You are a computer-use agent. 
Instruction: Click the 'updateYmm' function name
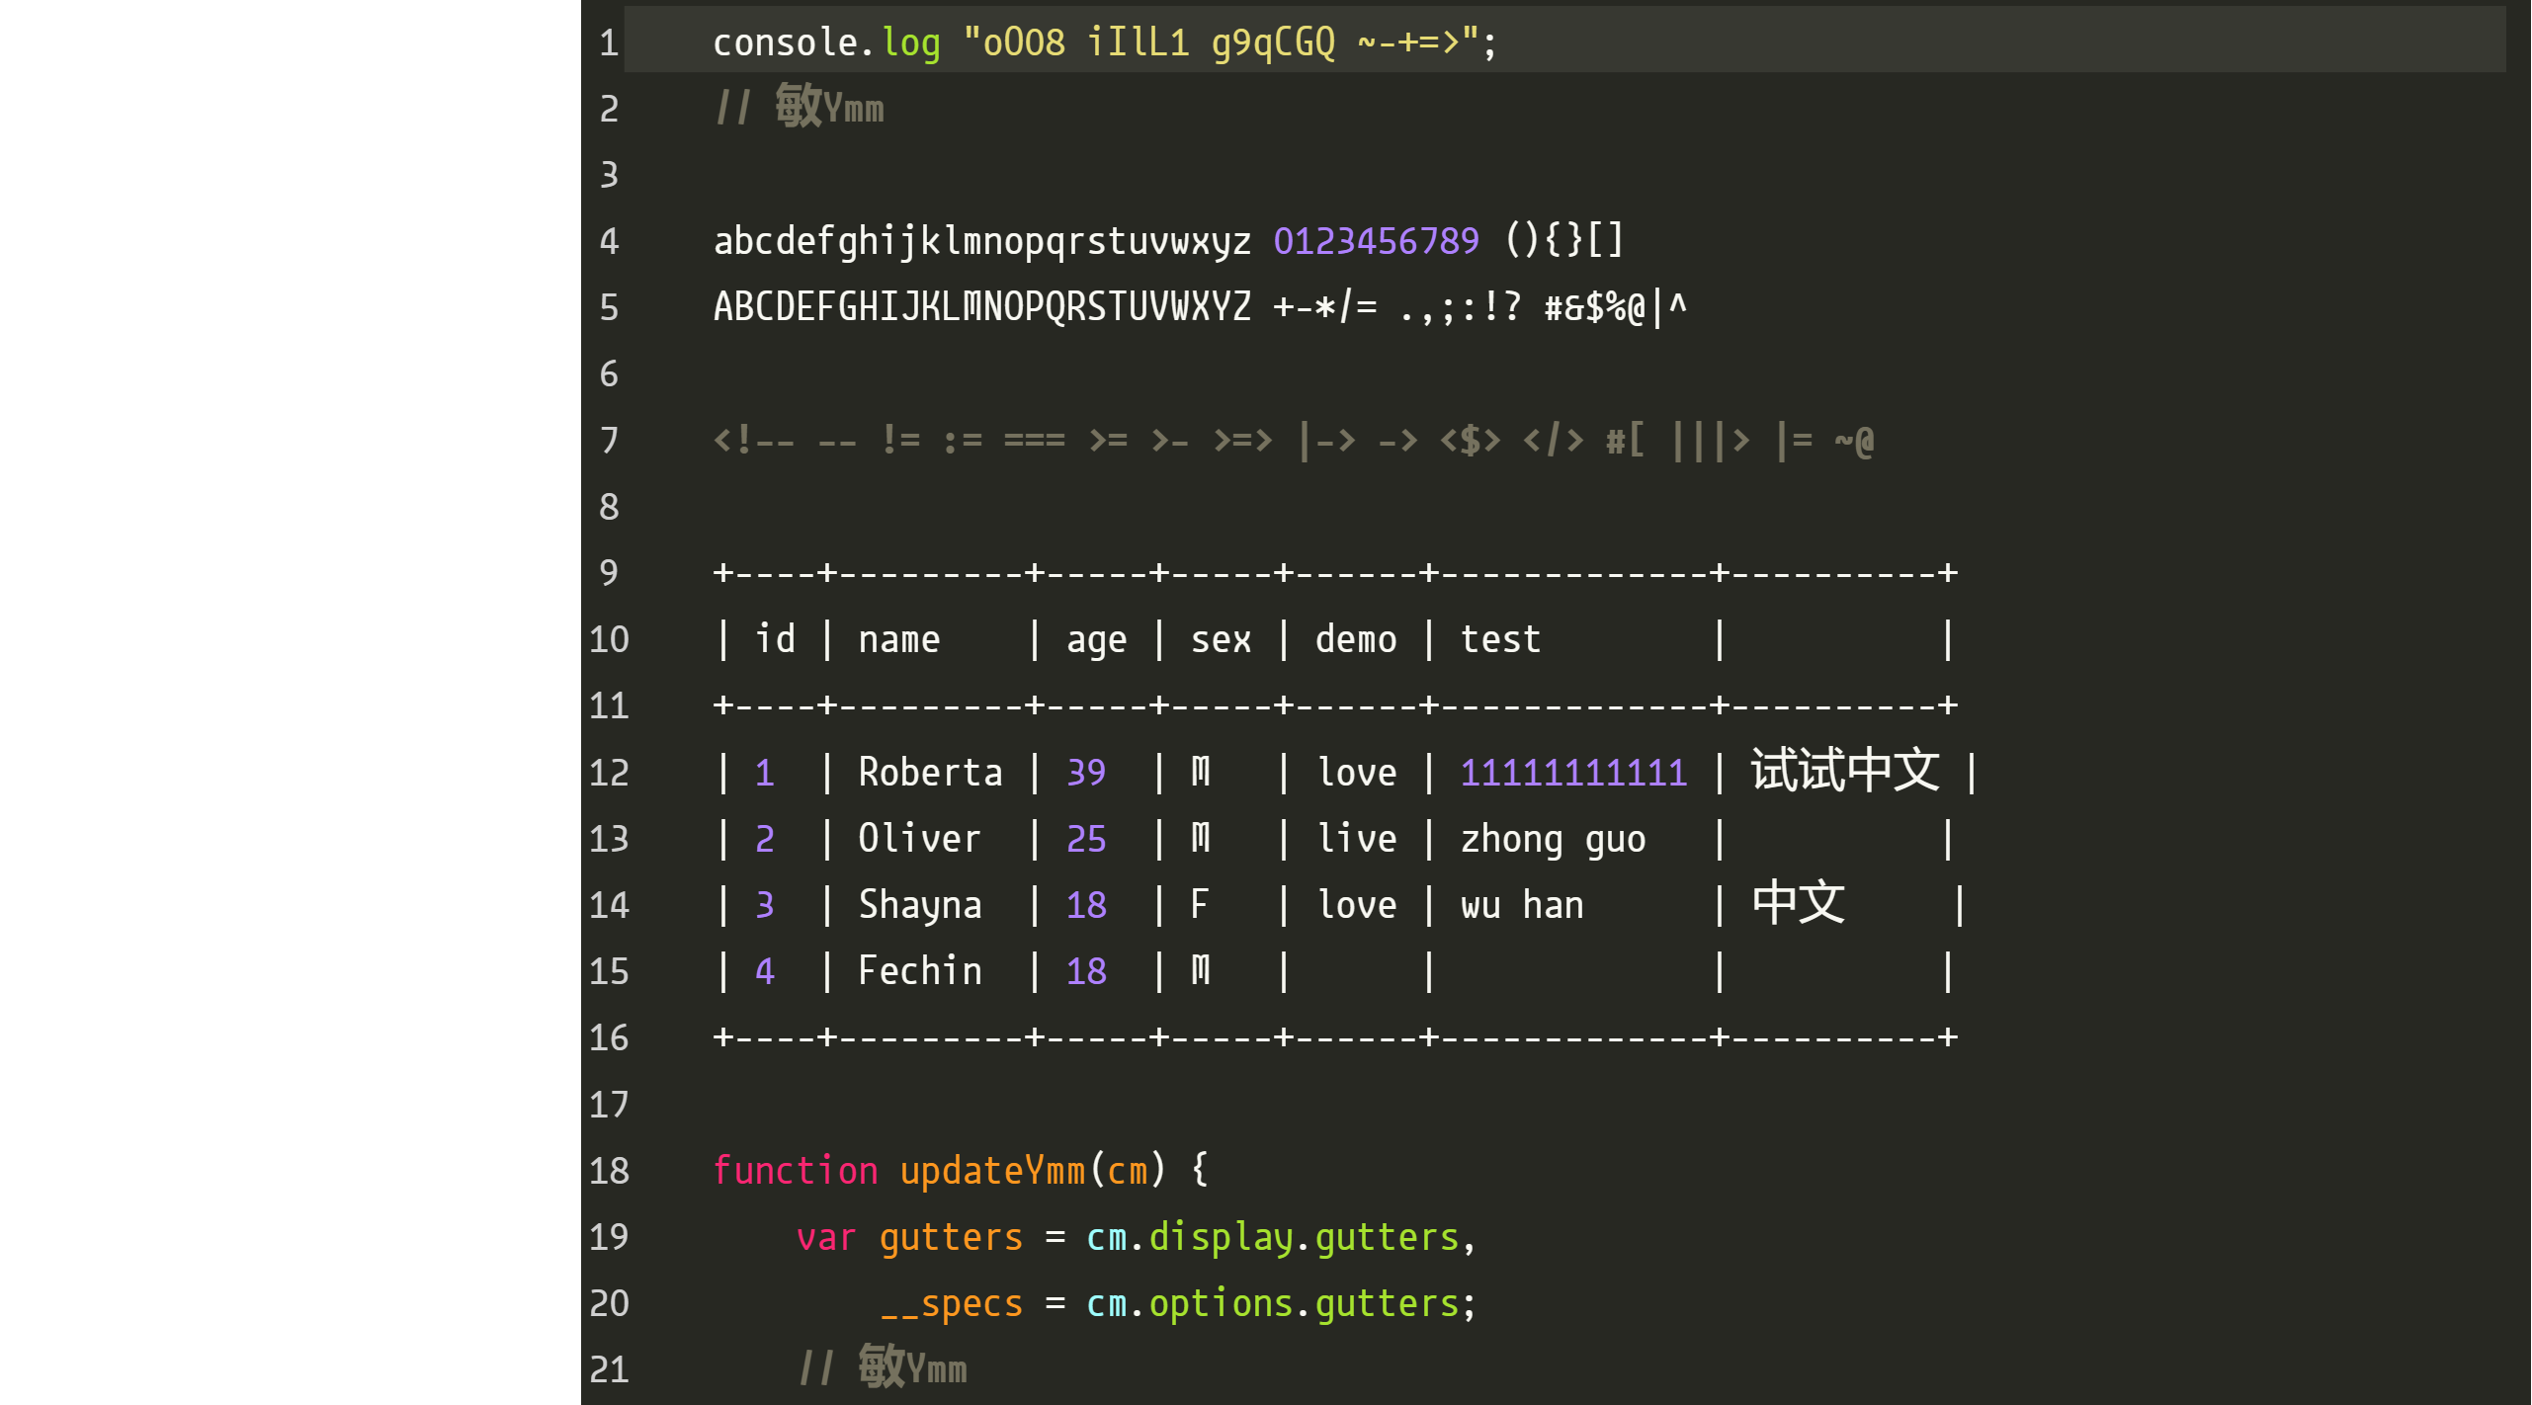pos(992,1171)
